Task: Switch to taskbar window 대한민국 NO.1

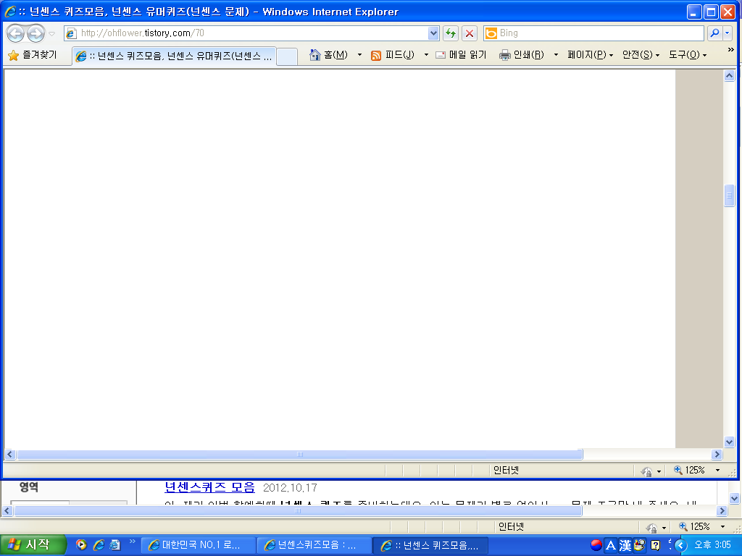Action: (x=198, y=545)
